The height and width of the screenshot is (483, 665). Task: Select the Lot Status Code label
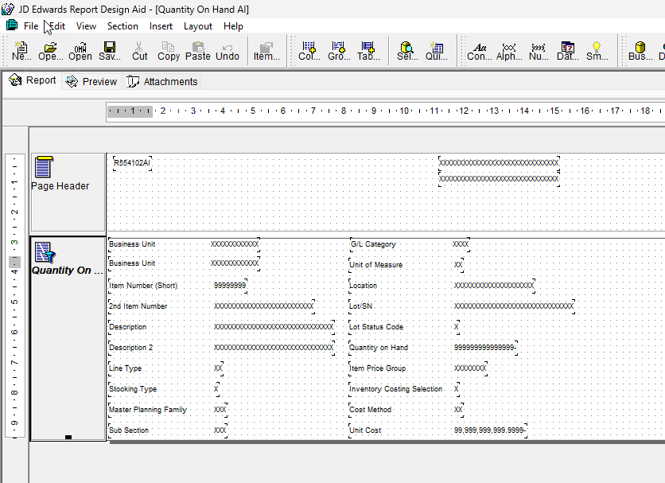click(x=376, y=327)
